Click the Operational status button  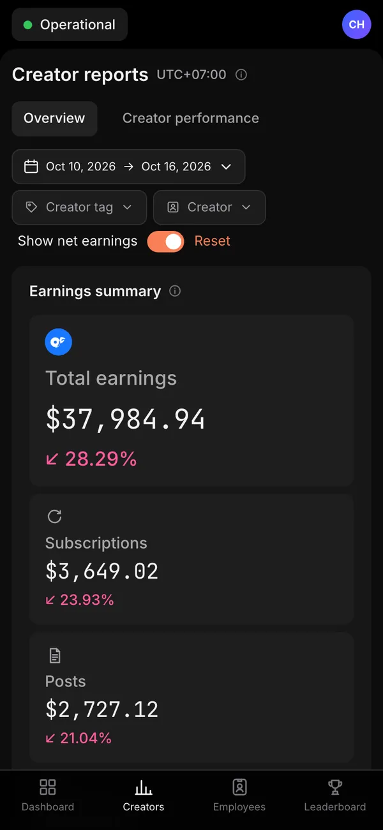click(70, 25)
